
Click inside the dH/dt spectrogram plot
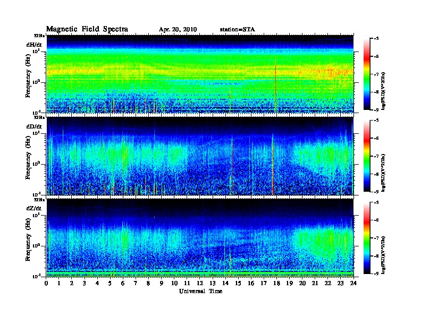click(200, 74)
